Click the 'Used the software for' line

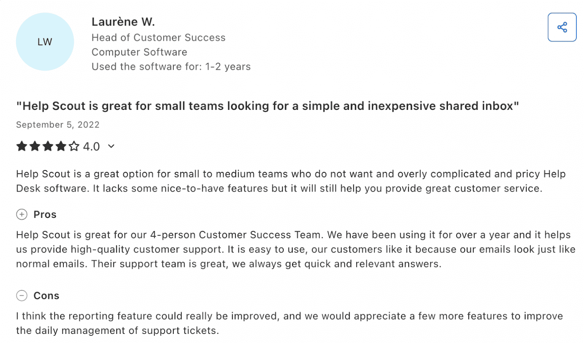[x=171, y=67]
